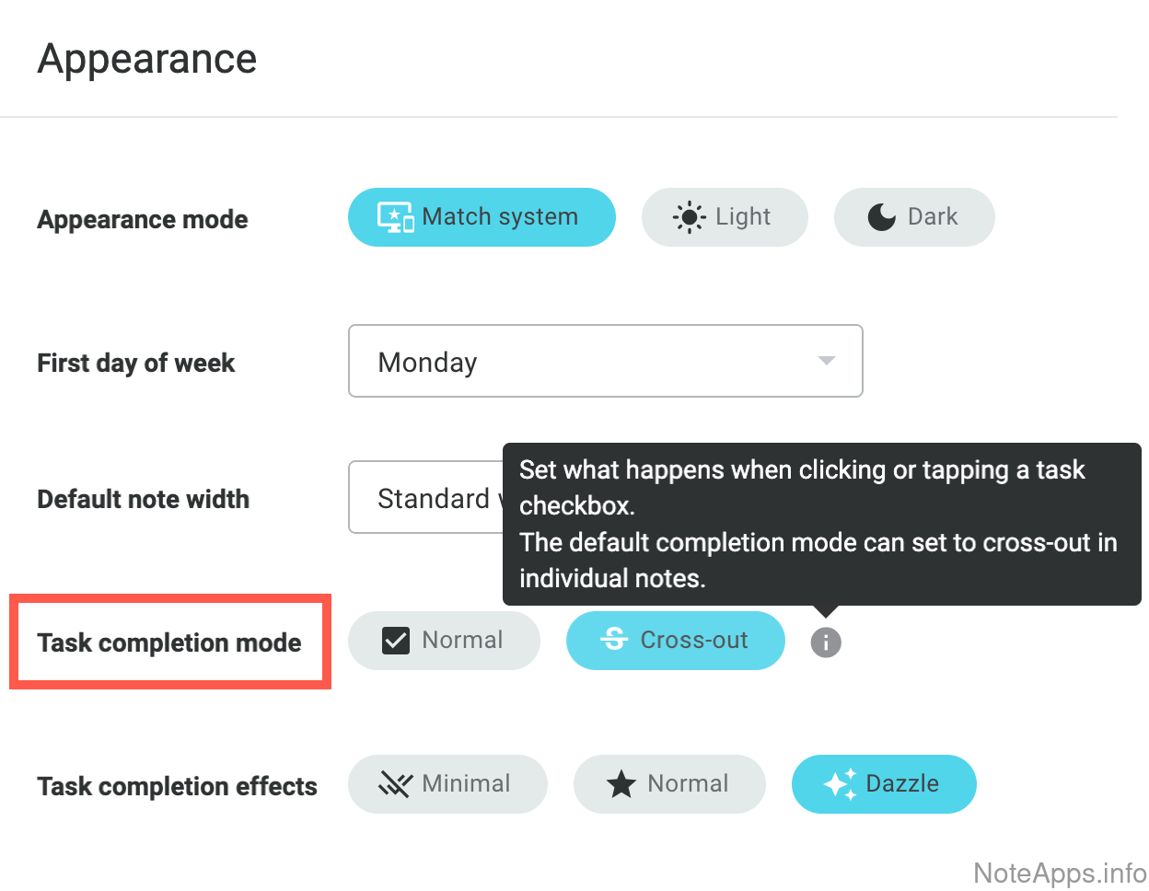Click the checkbox icon on task Normal
Viewport: 1149px width, 891px height.
click(396, 641)
